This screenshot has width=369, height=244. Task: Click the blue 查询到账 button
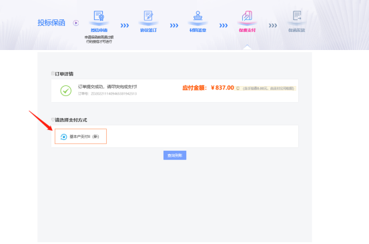tap(175, 155)
